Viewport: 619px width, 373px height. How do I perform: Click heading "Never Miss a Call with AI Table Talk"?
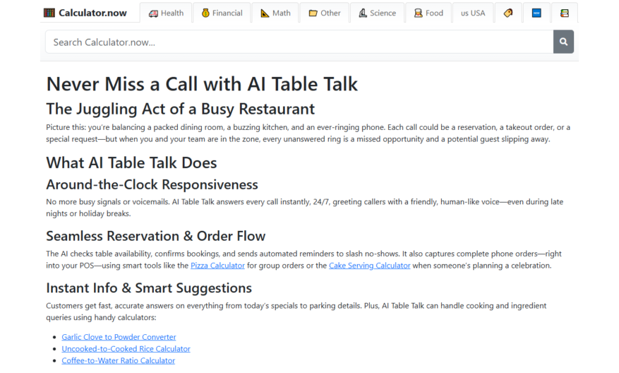pyautogui.click(x=202, y=84)
